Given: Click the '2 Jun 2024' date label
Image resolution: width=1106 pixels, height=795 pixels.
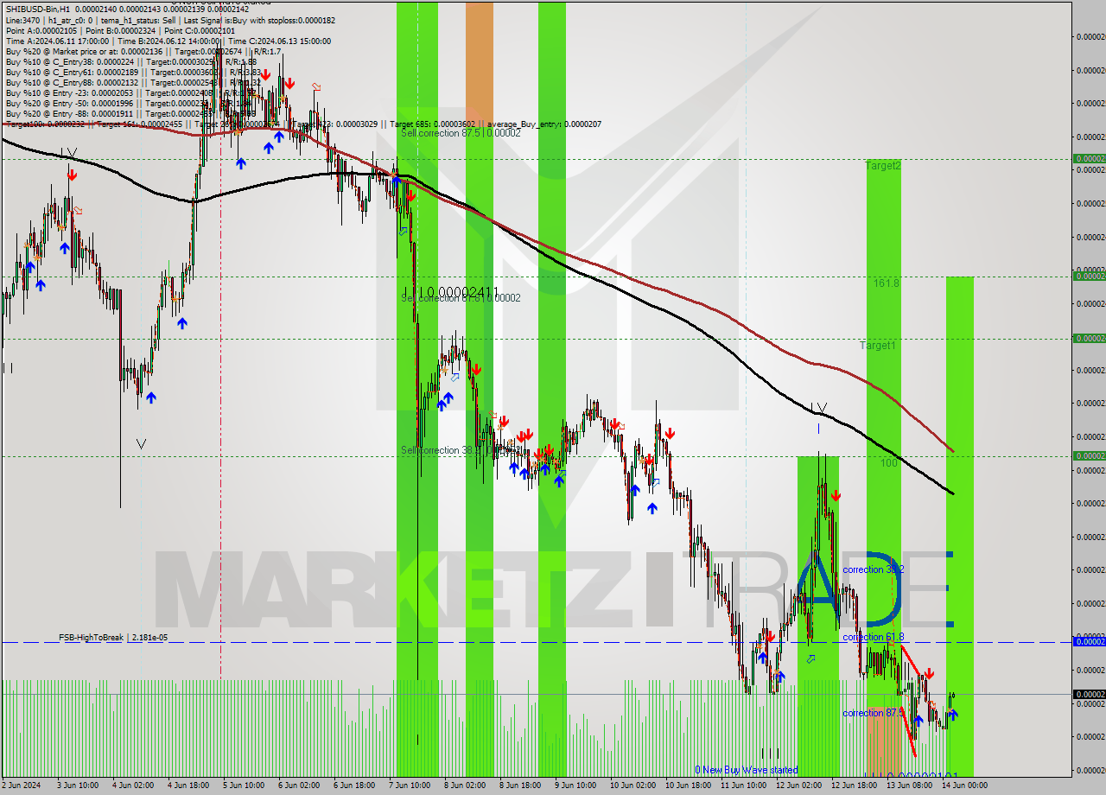Looking at the screenshot, I should (x=21, y=785).
